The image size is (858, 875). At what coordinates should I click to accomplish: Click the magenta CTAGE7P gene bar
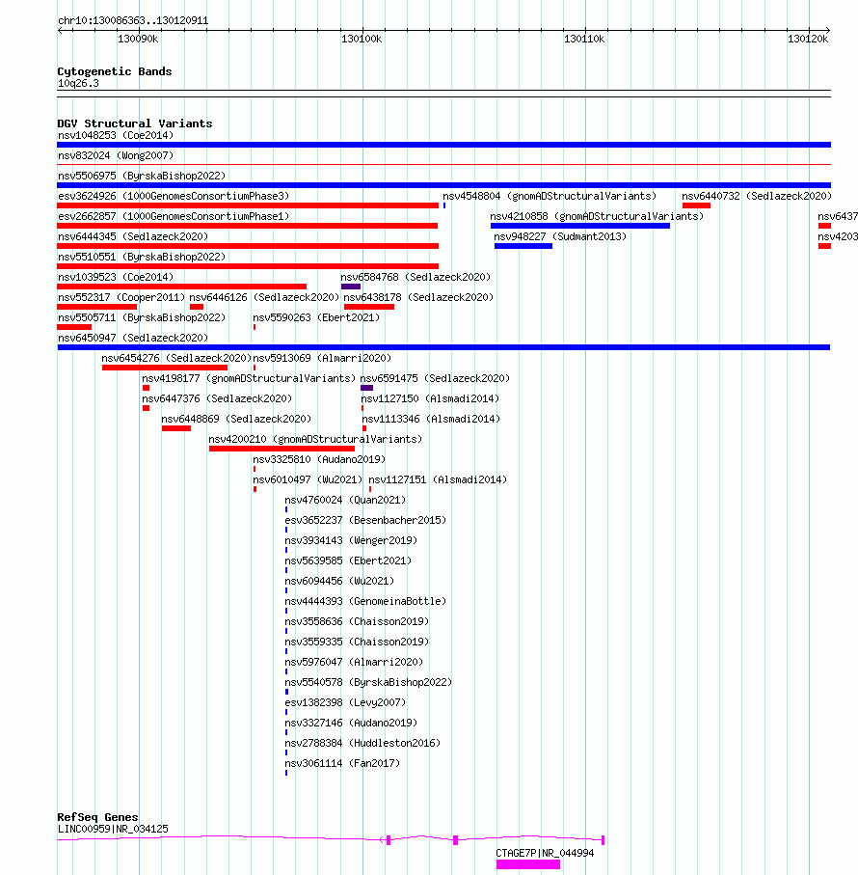point(528,864)
